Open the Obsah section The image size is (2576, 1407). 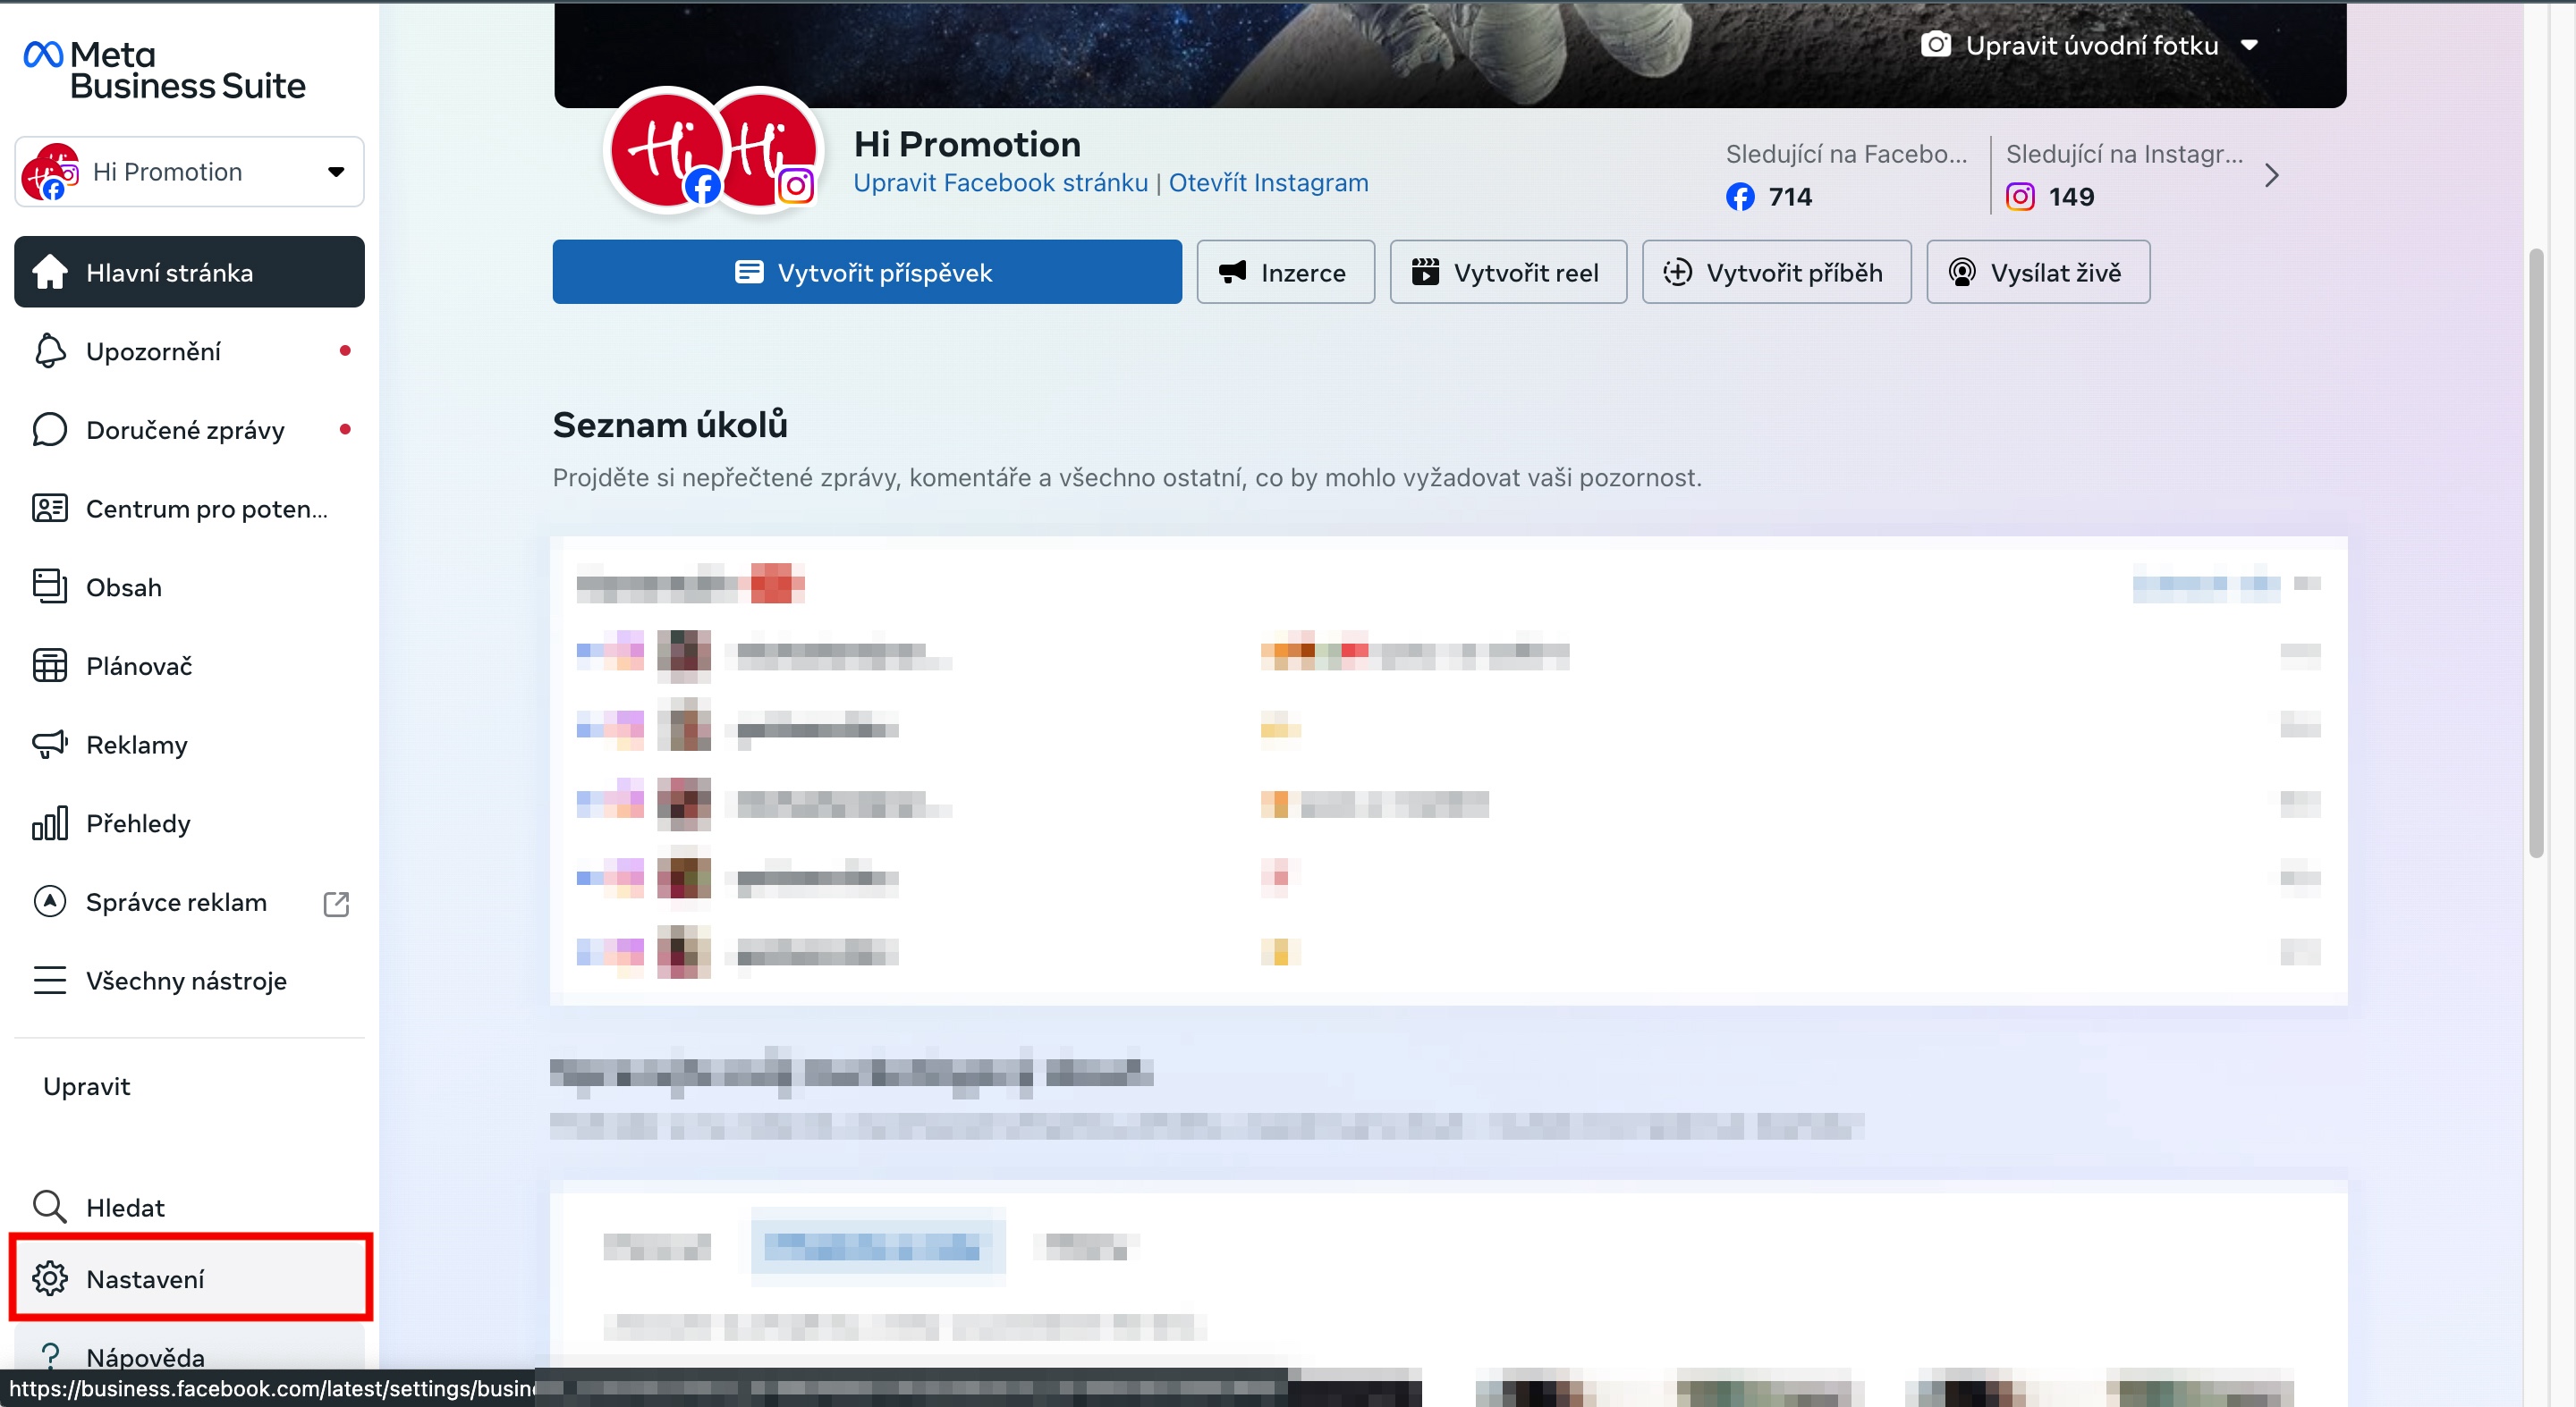(190, 586)
